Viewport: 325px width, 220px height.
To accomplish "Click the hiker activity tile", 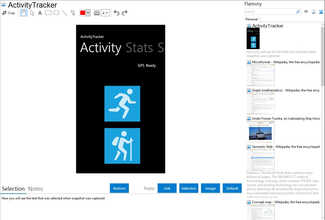I will tap(122, 146).
